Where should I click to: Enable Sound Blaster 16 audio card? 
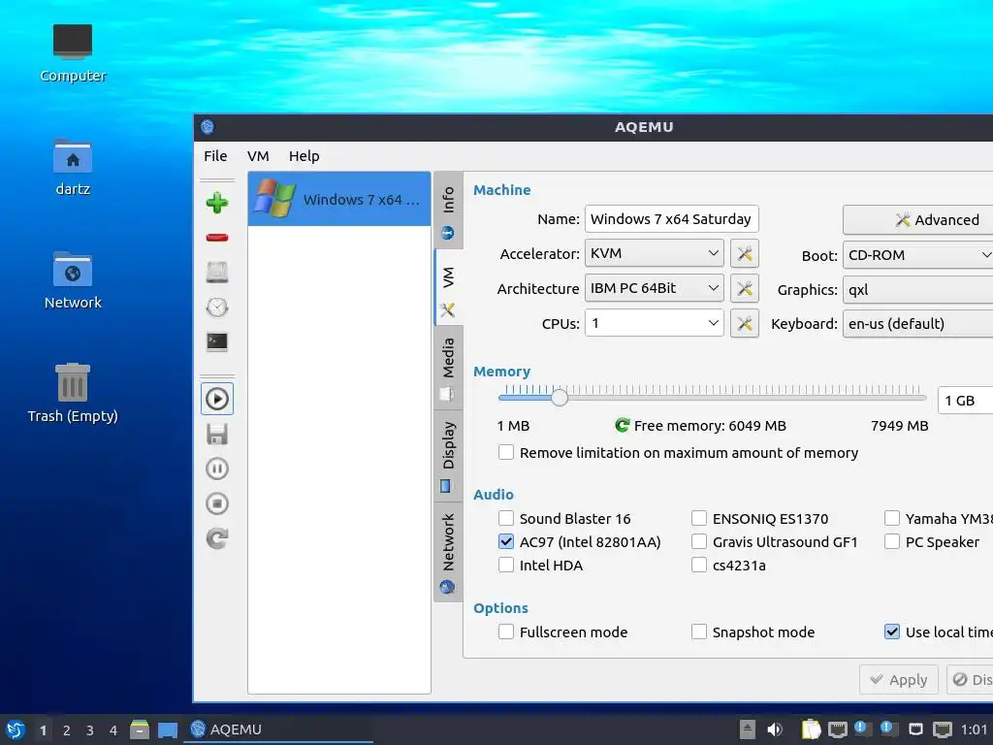click(x=506, y=518)
